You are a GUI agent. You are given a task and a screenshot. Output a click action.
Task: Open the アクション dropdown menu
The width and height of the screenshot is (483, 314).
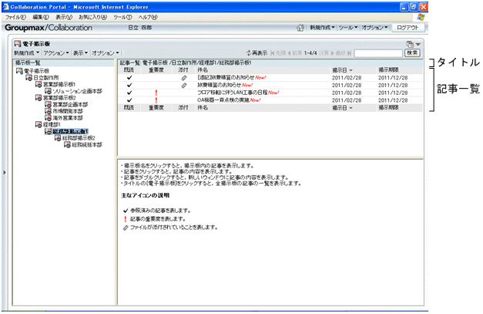(x=56, y=53)
